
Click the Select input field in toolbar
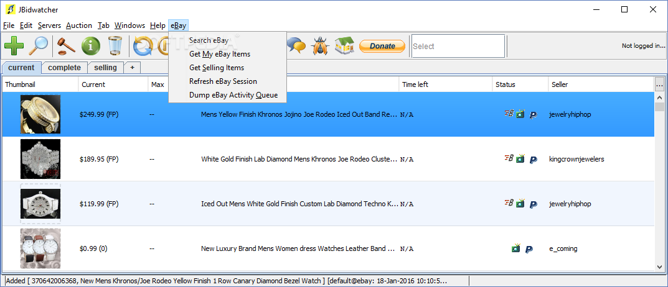458,46
